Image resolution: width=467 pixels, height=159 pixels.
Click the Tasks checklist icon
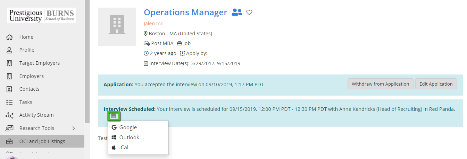pyautogui.click(x=9, y=102)
